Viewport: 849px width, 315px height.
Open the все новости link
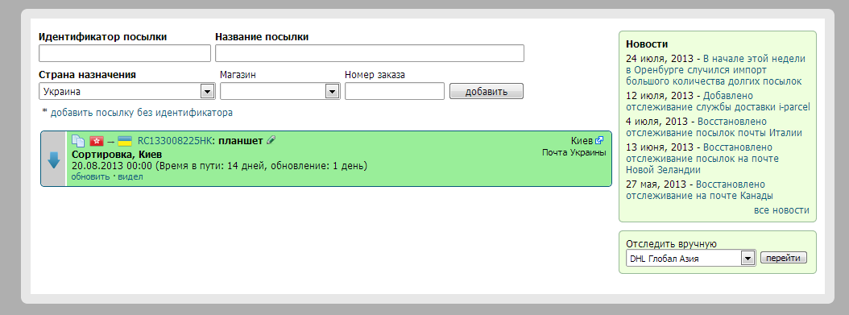(x=781, y=210)
